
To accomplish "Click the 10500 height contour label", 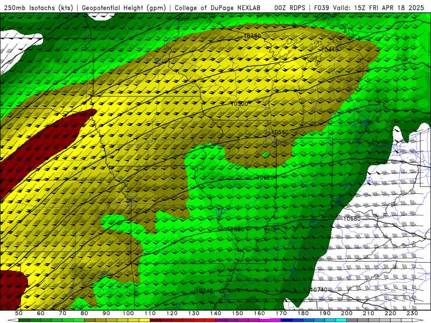I will 239,103.
